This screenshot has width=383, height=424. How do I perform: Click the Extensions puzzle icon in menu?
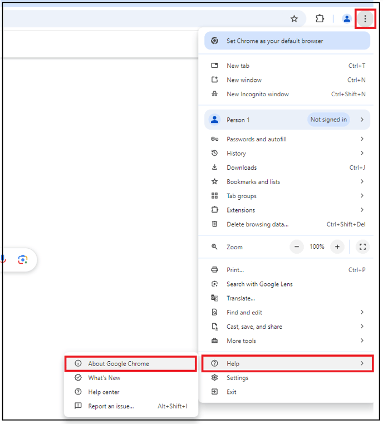point(214,210)
